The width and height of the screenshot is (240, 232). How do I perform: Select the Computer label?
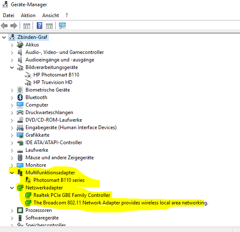(x=37, y=105)
